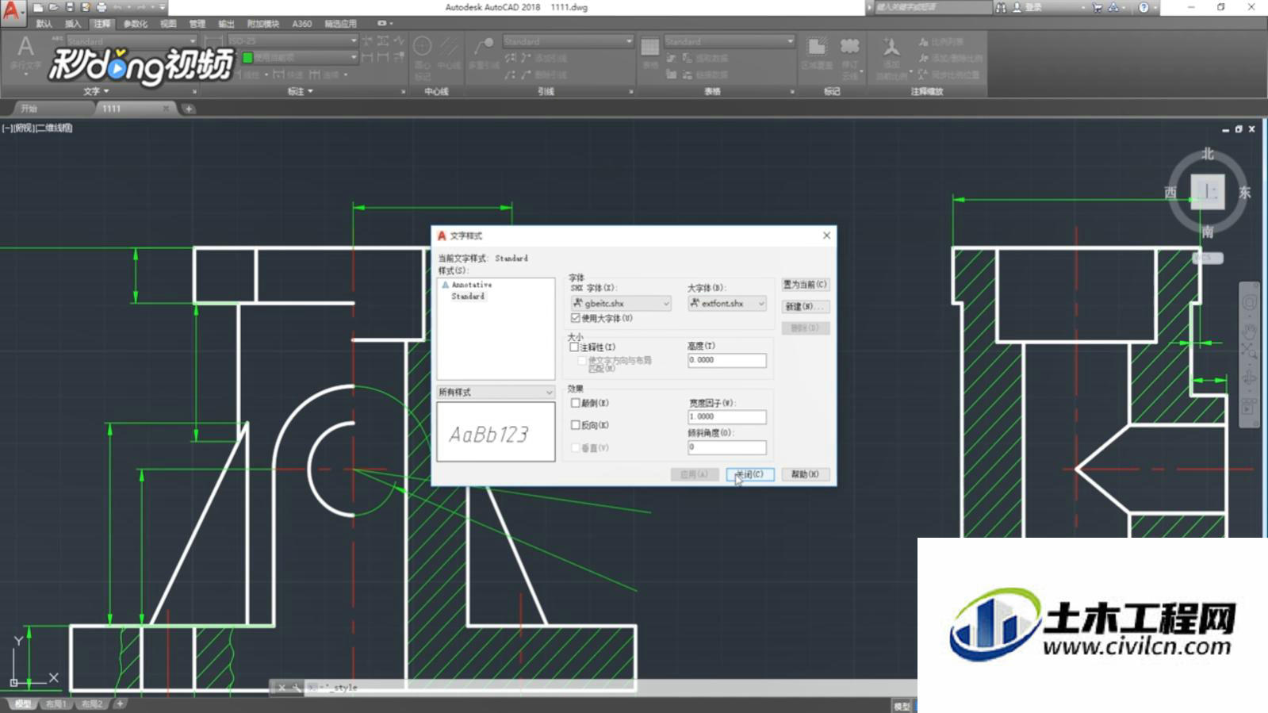
Task: Click the Height input field
Action: pos(727,360)
